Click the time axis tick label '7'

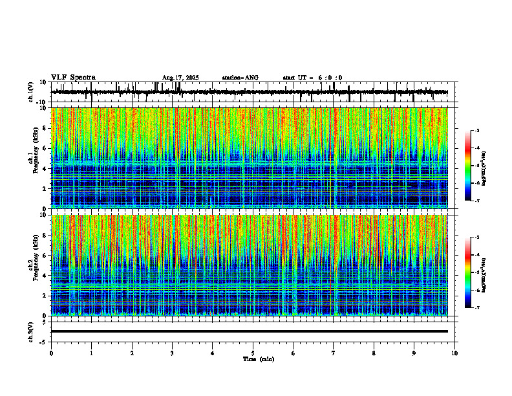[x=334, y=353]
